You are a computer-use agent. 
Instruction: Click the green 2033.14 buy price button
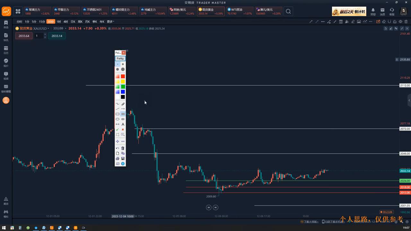coord(57,36)
